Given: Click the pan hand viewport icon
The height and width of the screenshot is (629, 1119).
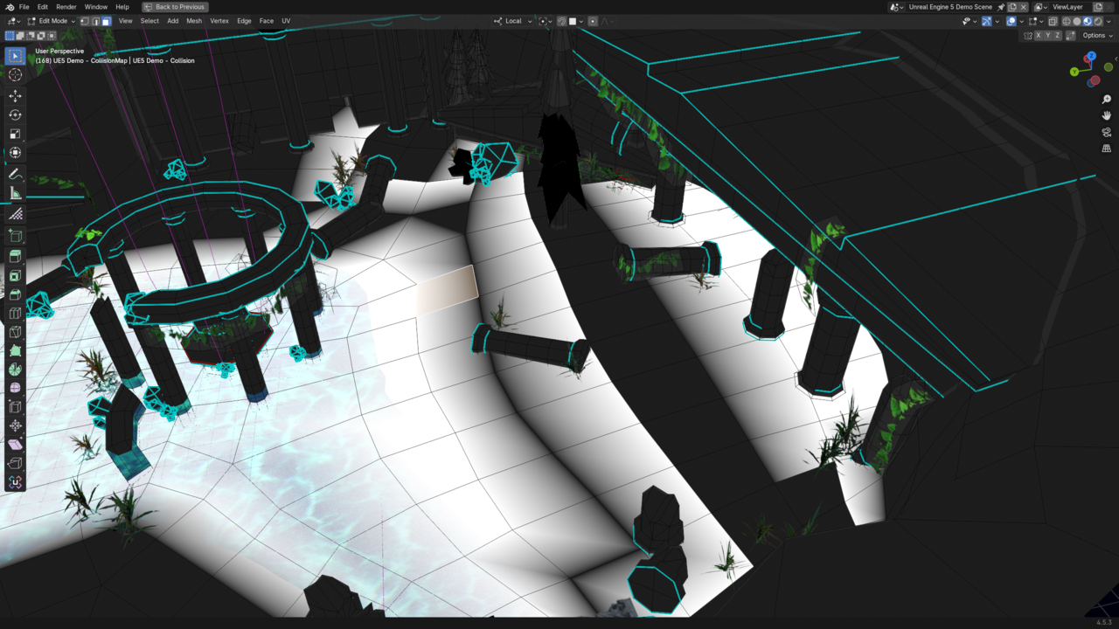Looking at the screenshot, I should [1107, 116].
